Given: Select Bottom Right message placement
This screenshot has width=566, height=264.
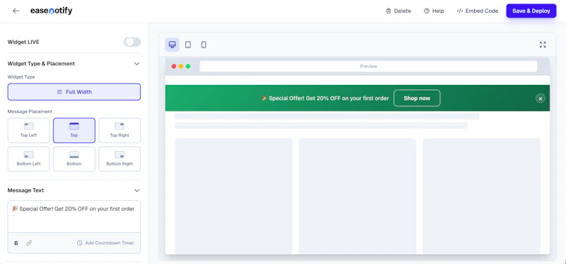Looking at the screenshot, I should pos(120,159).
